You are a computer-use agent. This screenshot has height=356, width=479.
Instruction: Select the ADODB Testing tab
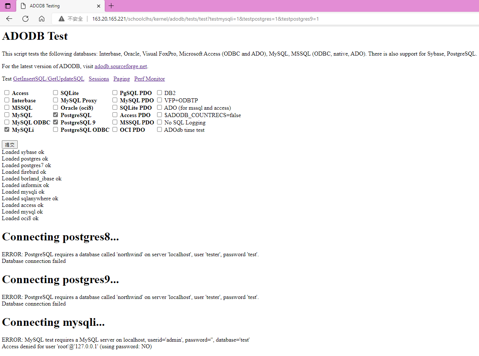click(61, 6)
